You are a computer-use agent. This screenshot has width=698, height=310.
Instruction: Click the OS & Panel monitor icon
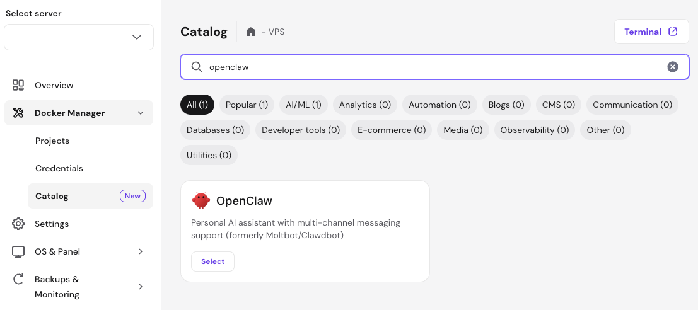[x=18, y=251]
